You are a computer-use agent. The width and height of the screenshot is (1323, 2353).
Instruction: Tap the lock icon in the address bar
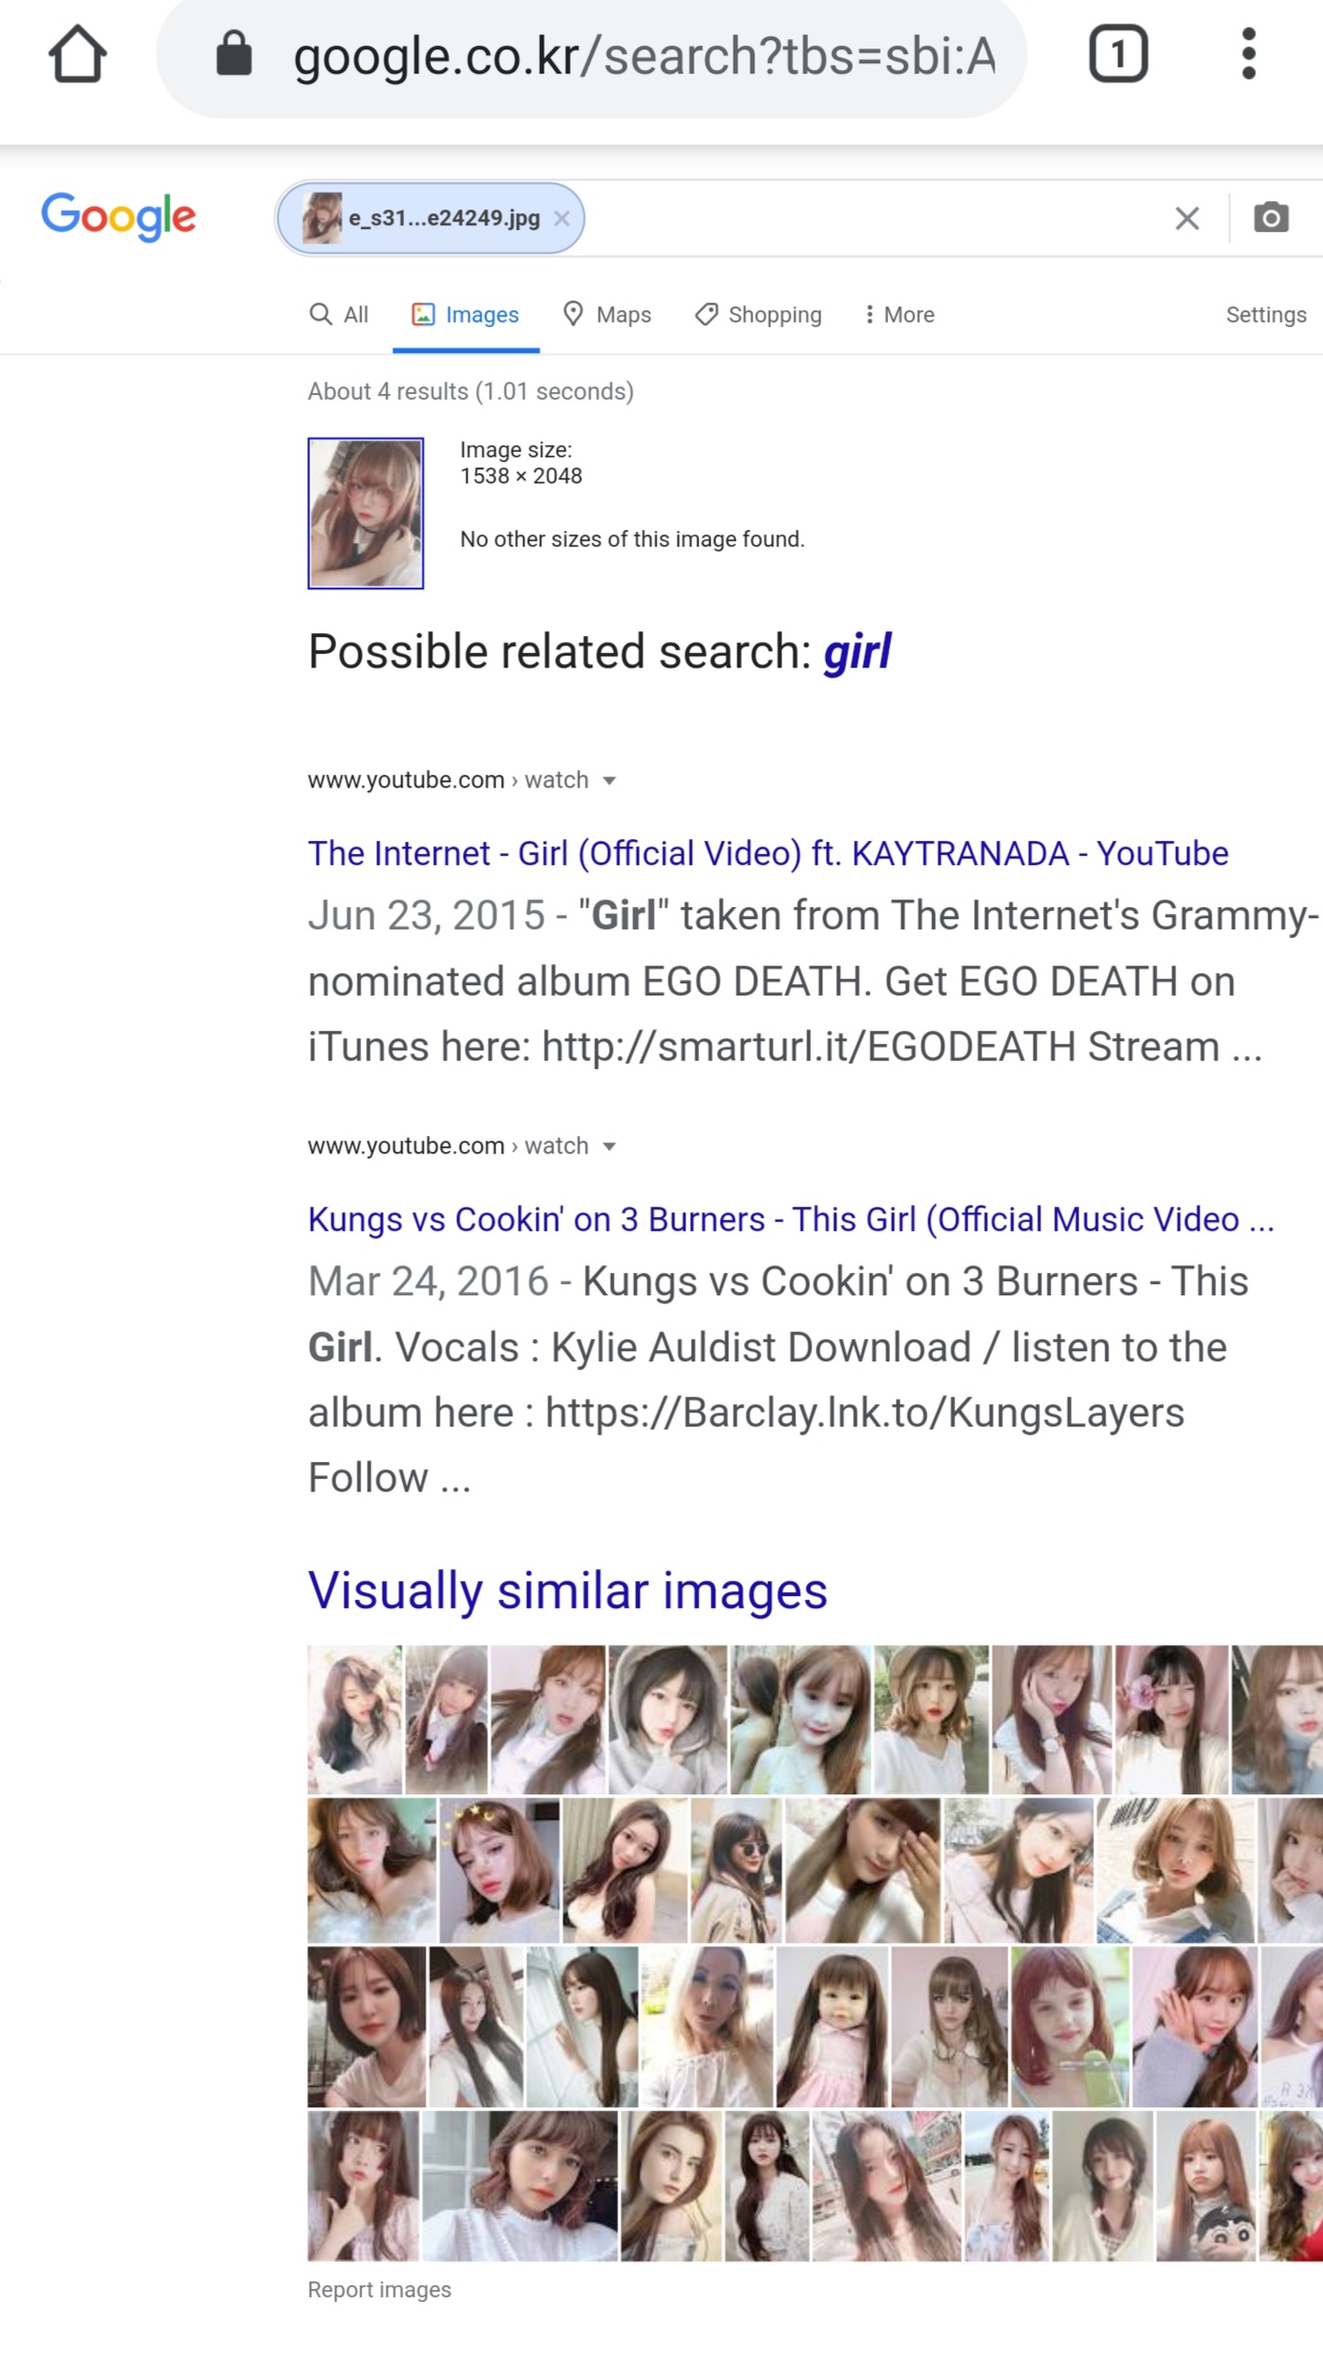pyautogui.click(x=234, y=54)
